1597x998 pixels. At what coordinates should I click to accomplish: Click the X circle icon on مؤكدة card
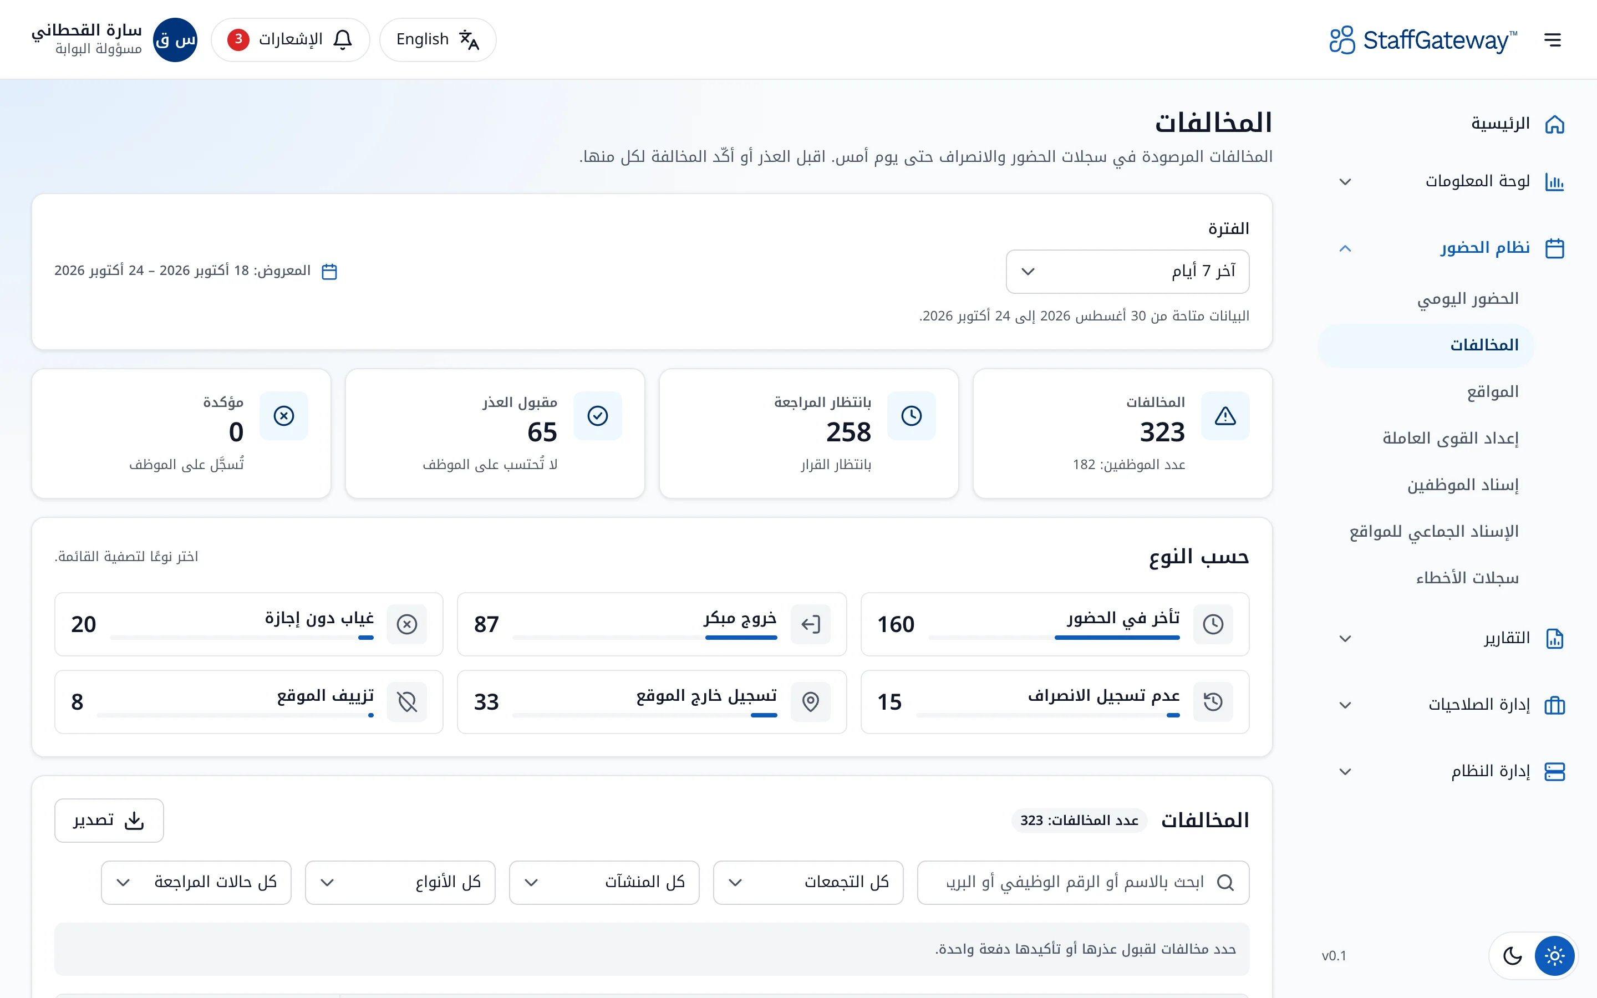tap(284, 416)
